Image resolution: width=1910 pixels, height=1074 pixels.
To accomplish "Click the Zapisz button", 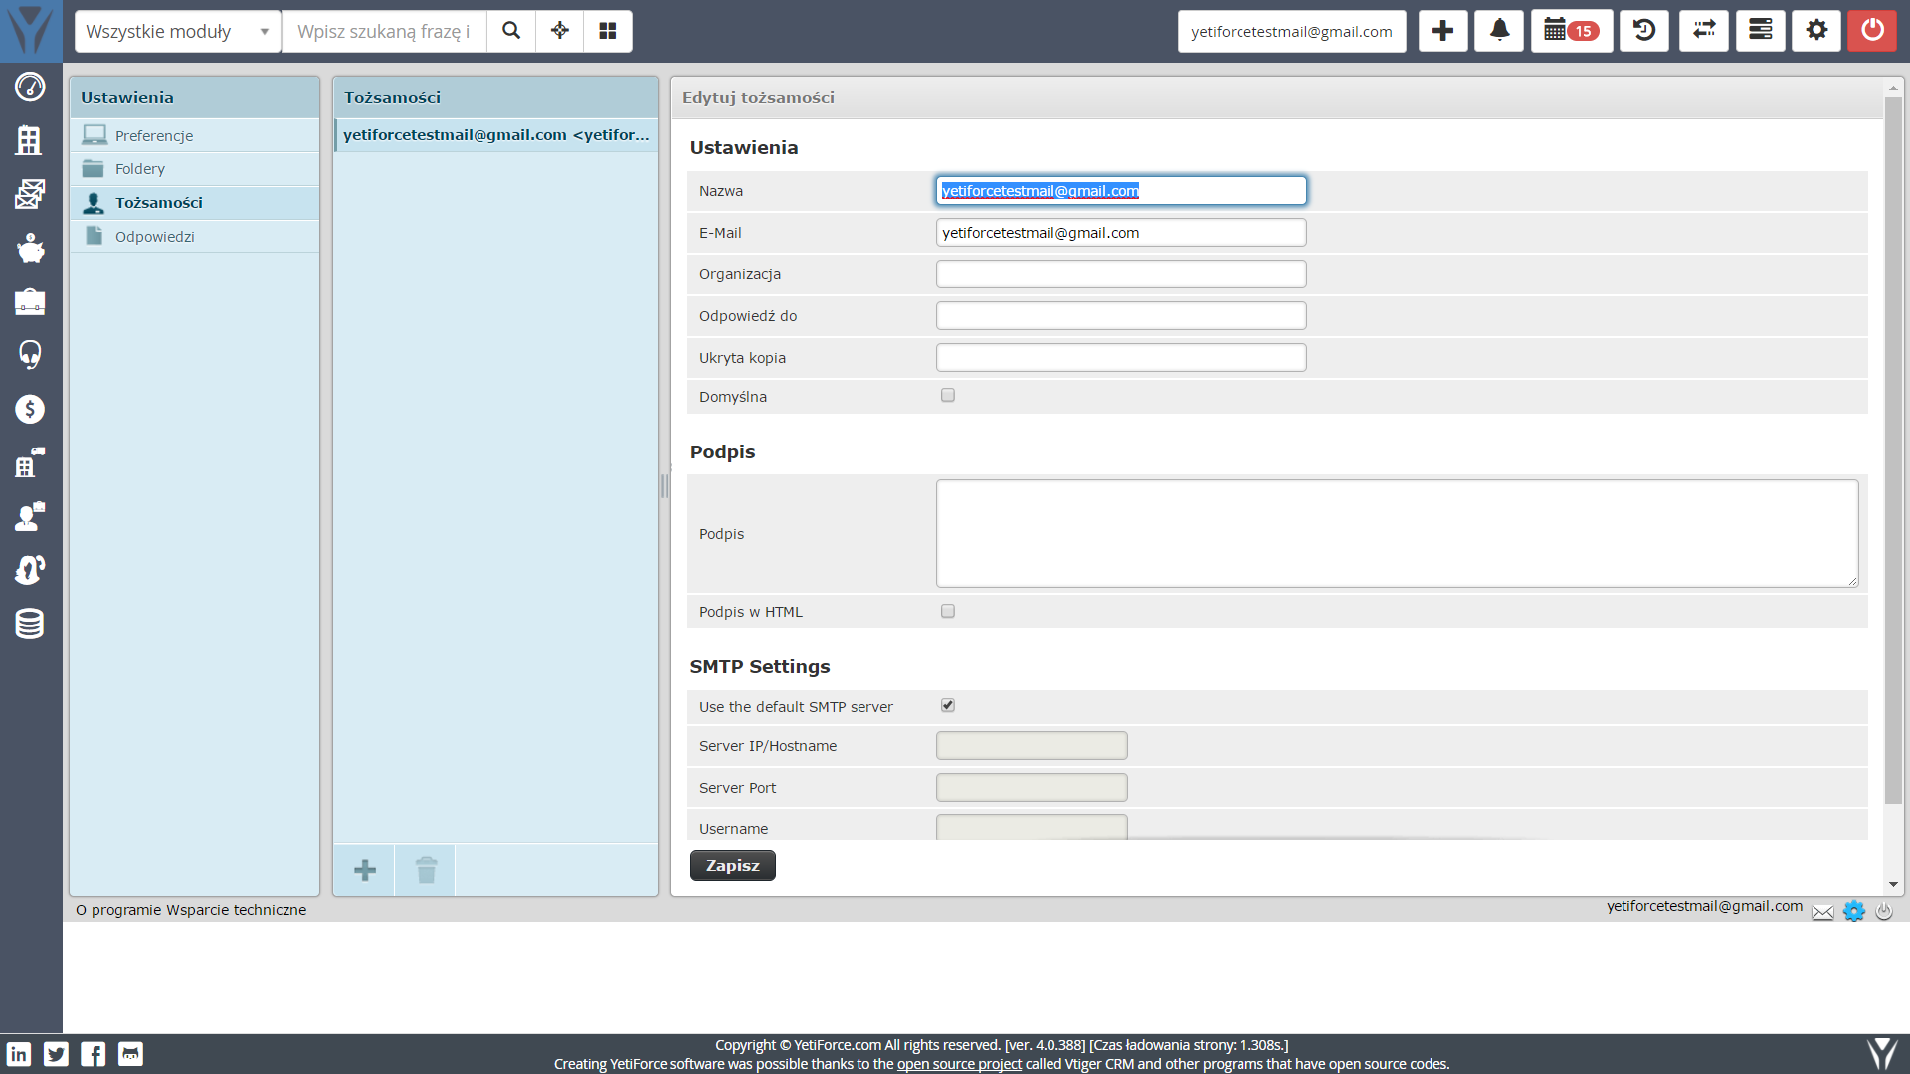I will [x=733, y=866].
